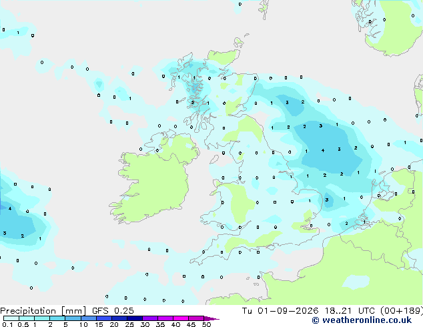Click the legend label "10"
Screen dimensions: 423x327
click(x=83, y=324)
